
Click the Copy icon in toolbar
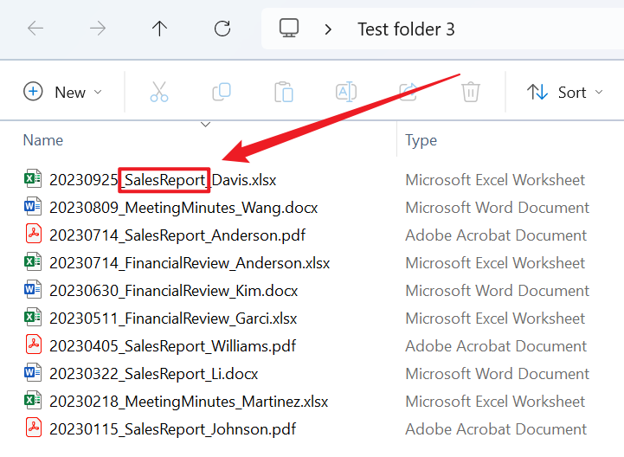click(222, 92)
